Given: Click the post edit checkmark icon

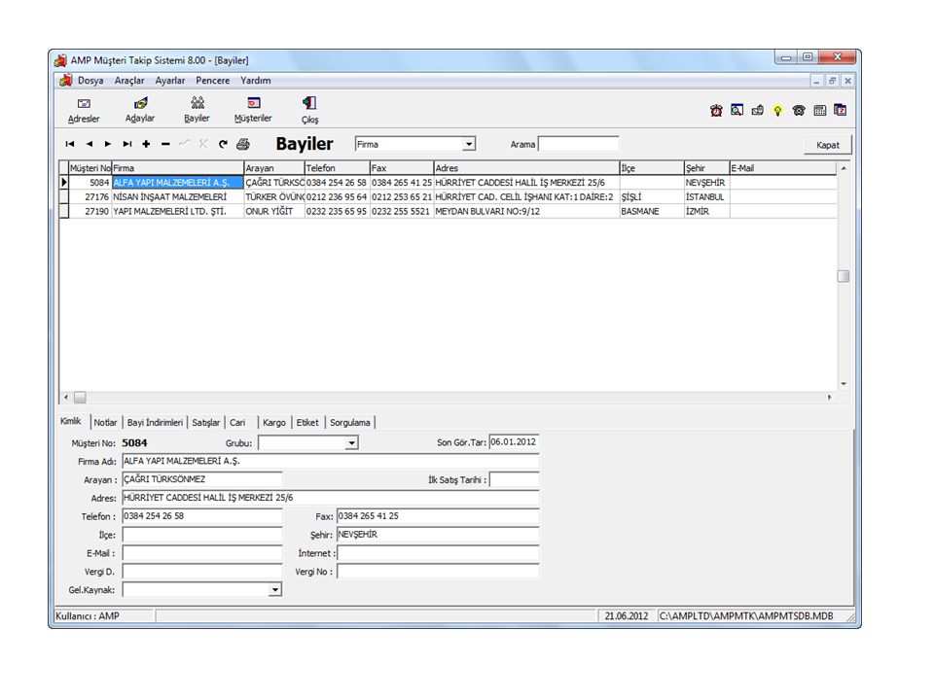Looking at the screenshot, I should [x=185, y=144].
